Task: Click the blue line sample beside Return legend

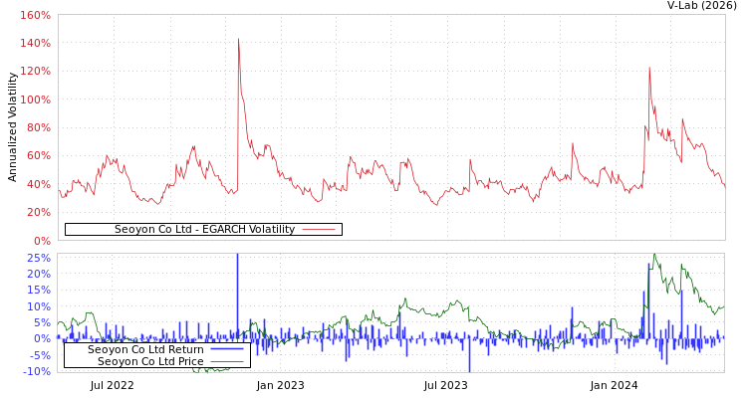Action: 226,349
